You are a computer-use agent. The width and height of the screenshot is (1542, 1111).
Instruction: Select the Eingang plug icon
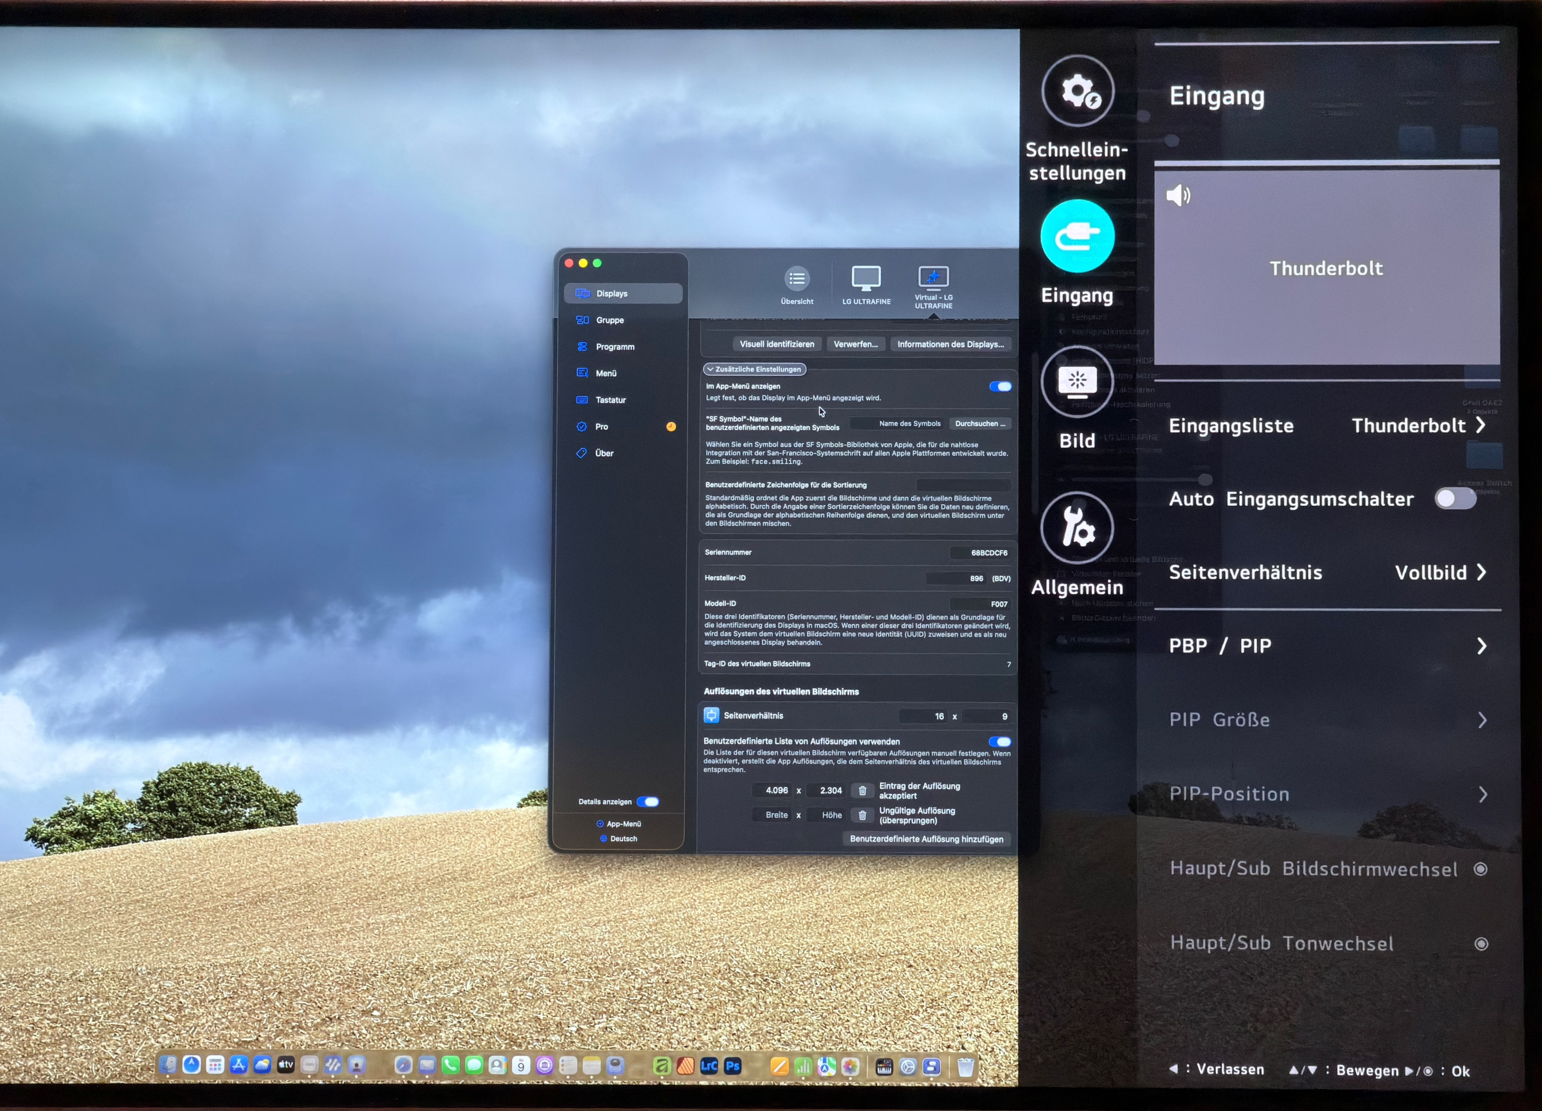pos(1077,236)
